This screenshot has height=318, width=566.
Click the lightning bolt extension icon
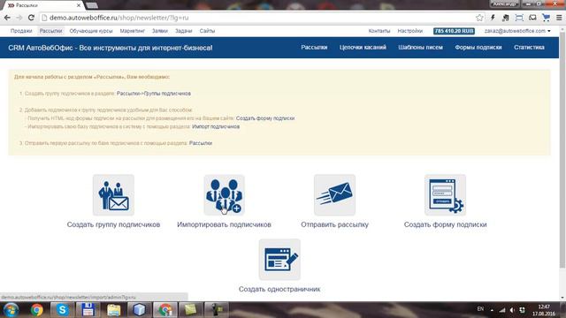[x=493, y=18]
